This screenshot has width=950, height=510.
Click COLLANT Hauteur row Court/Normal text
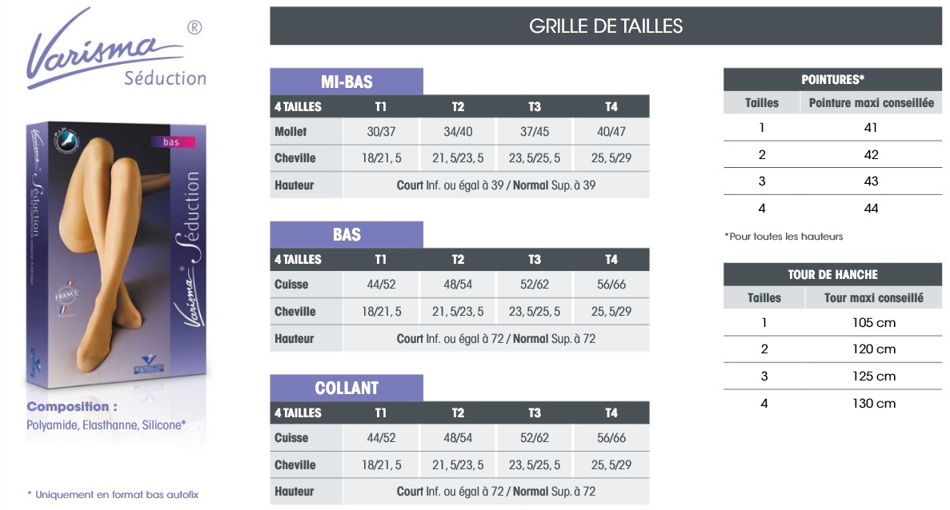click(496, 492)
